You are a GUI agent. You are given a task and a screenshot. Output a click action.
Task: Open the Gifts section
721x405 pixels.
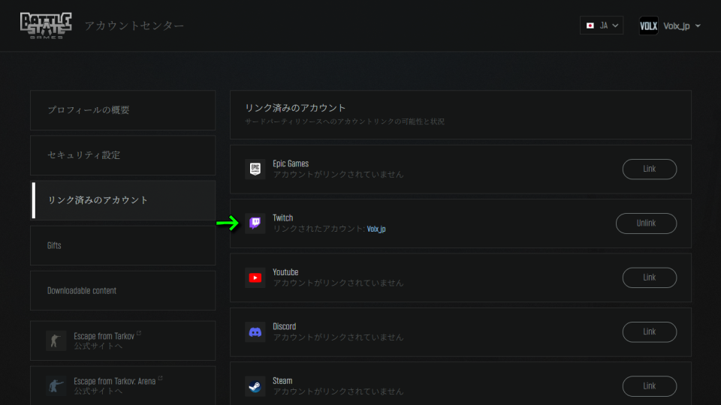tap(122, 245)
